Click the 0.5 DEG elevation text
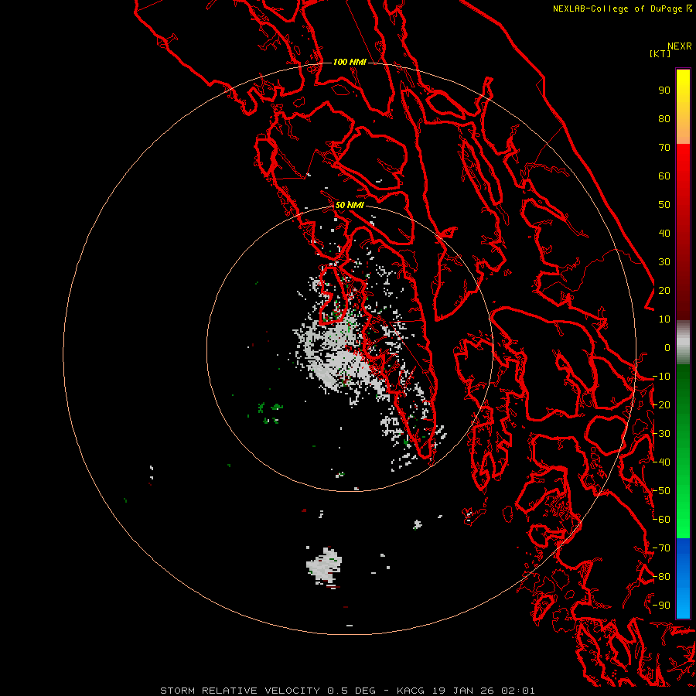This screenshot has height=696, width=696. (352, 691)
